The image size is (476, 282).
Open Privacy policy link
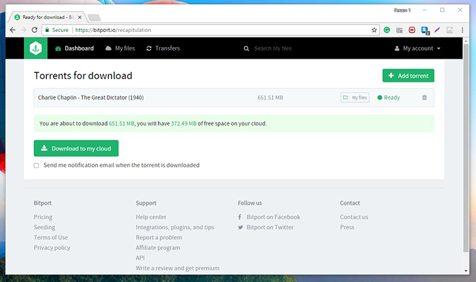pos(52,248)
